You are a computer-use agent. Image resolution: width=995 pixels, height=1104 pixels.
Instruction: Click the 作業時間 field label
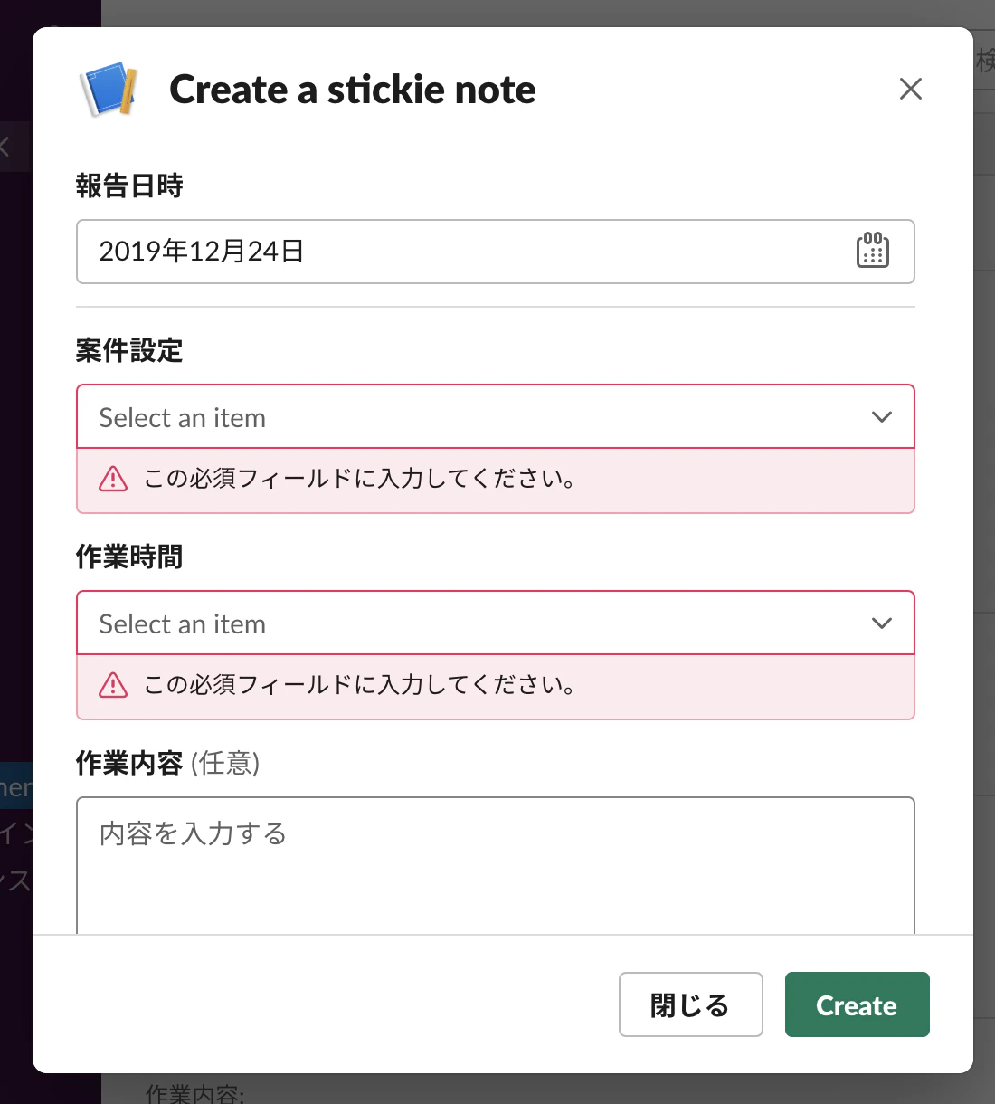pos(129,557)
